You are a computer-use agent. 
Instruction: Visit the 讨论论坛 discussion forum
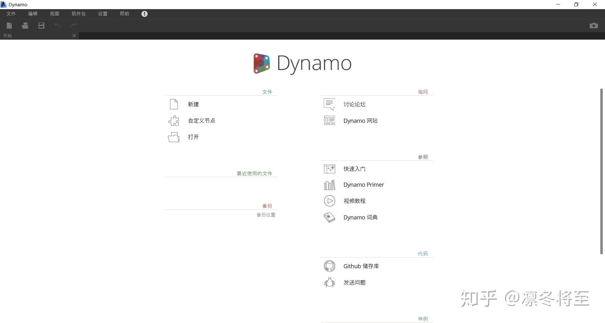point(354,104)
